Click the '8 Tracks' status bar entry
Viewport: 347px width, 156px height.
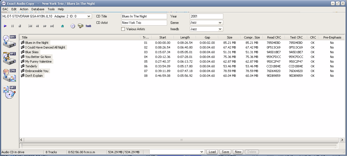pos(51,152)
